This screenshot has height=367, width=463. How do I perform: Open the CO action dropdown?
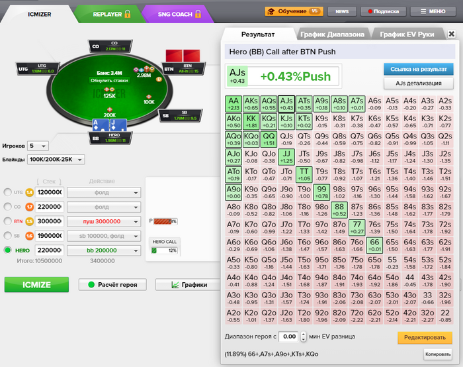tap(104, 207)
